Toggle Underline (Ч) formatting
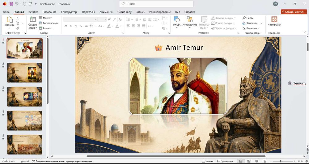 [76, 26]
